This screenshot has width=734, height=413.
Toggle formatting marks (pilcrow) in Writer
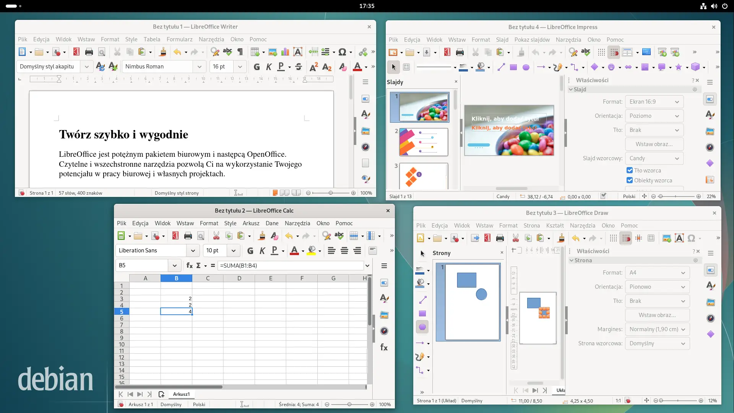click(240, 52)
